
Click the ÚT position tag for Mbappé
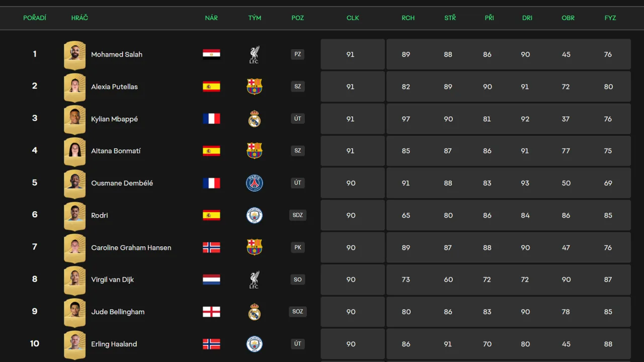click(297, 119)
